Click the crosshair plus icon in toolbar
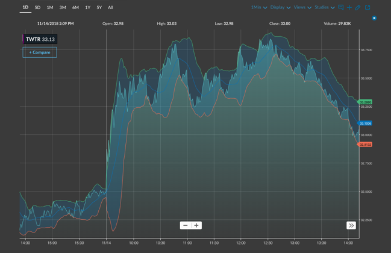Screen dimensions: 391x253 349,8
